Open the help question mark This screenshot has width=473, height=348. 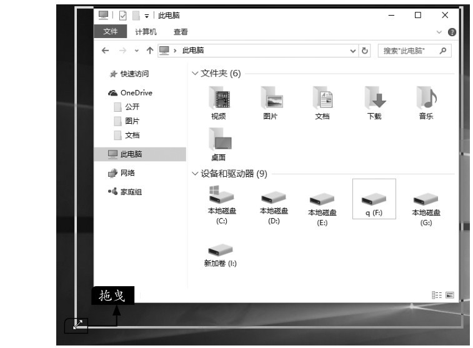pyautogui.click(x=452, y=32)
